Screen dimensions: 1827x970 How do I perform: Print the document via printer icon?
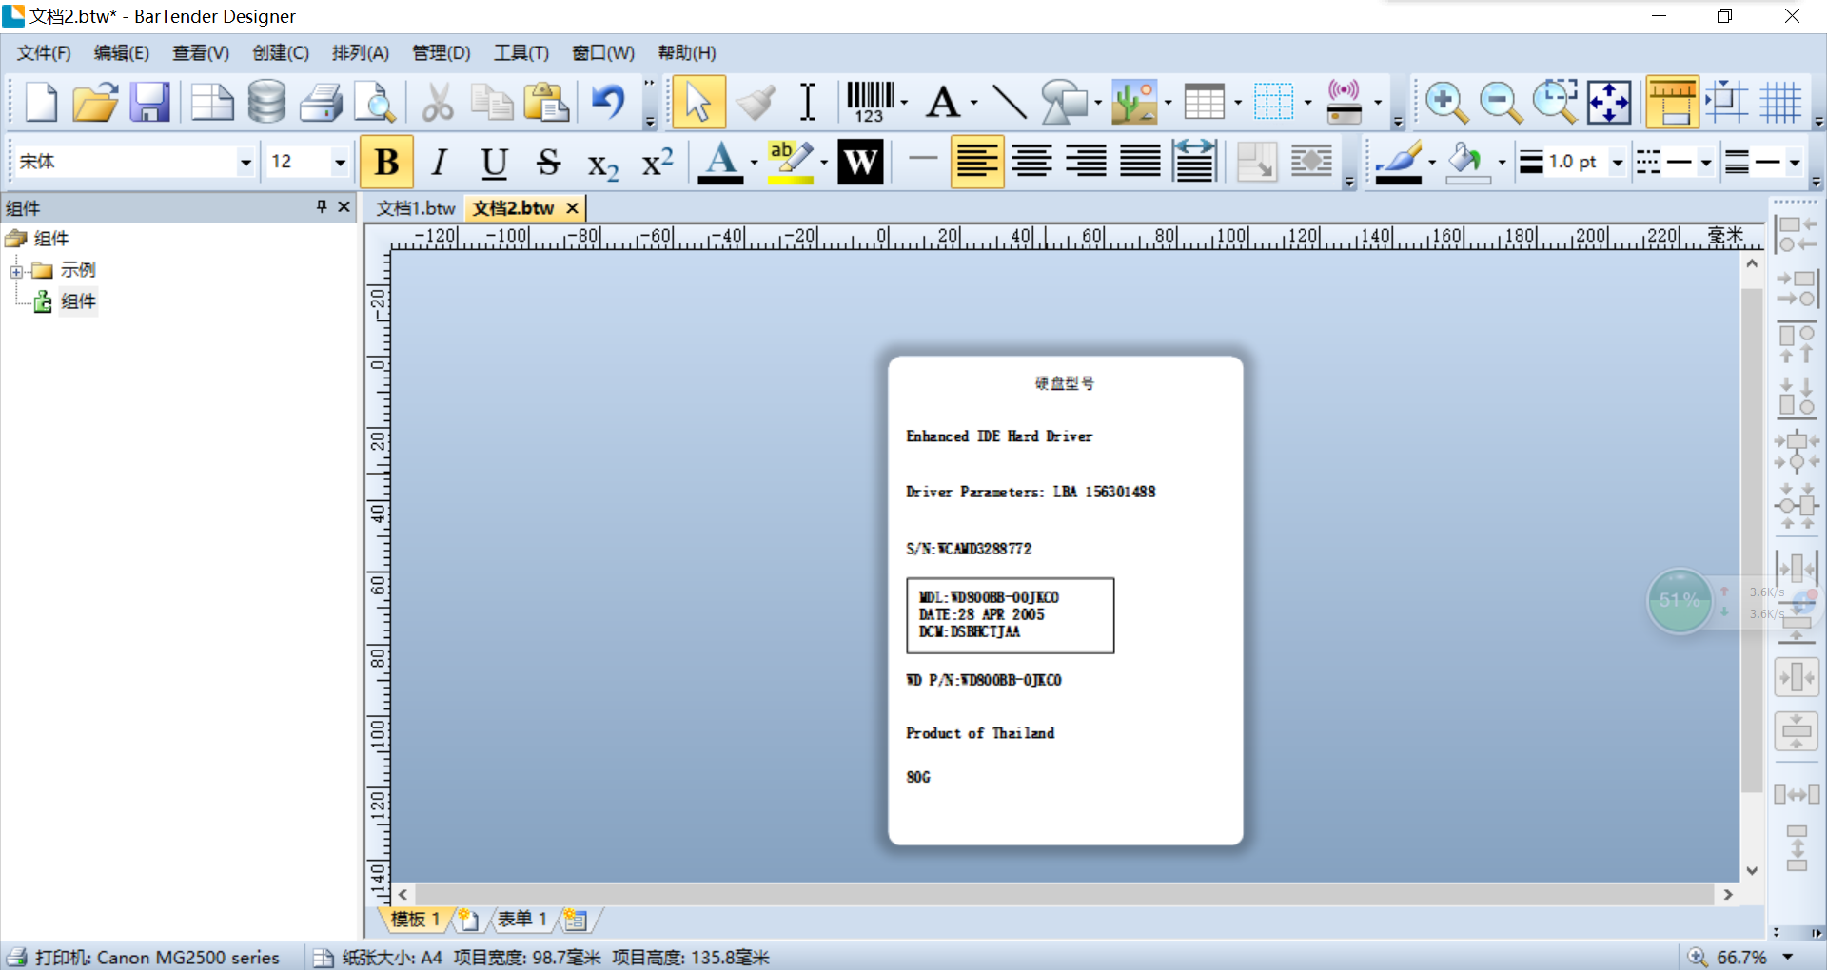322,103
